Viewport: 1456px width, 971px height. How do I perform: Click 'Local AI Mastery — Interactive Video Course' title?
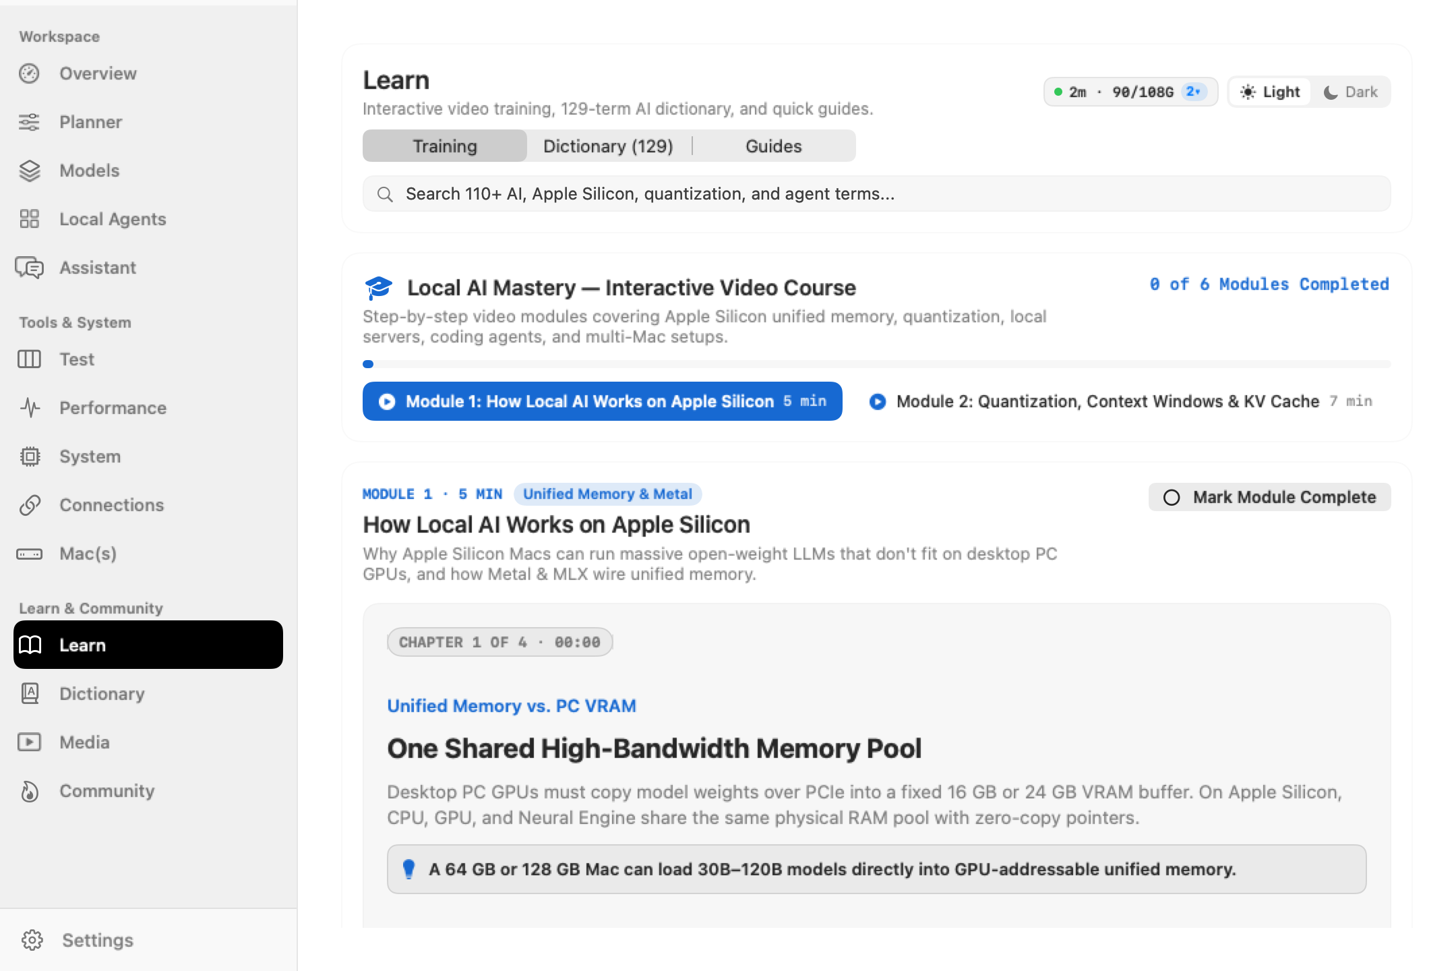(x=631, y=288)
